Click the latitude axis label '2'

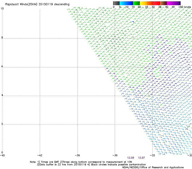pos(2,124)
